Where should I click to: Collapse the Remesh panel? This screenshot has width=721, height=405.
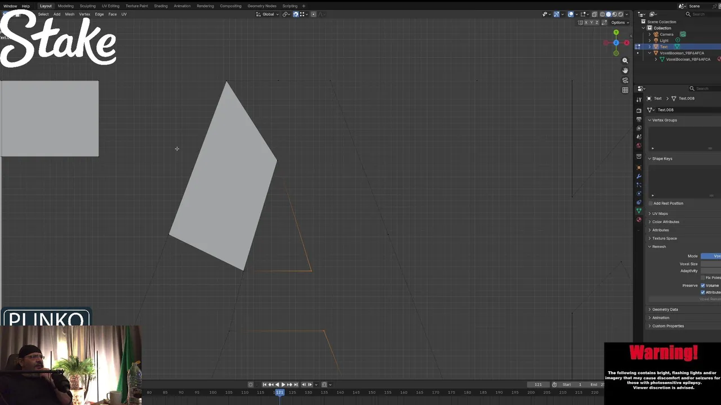point(658,246)
